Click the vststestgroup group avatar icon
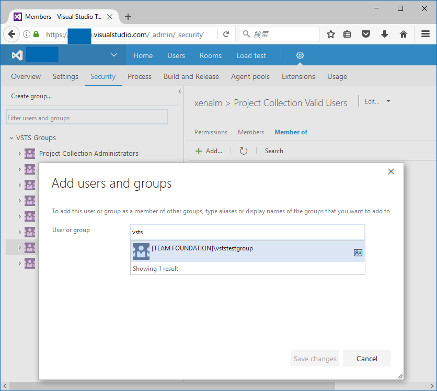Image resolution: width=437 pixels, height=391 pixels. click(141, 251)
